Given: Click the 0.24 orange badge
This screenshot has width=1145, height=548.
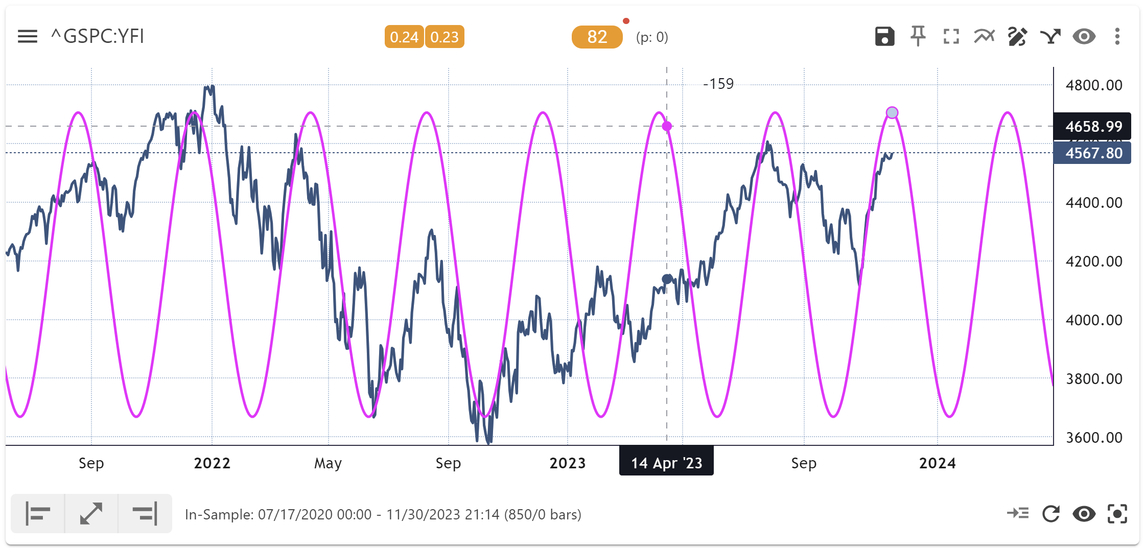Looking at the screenshot, I should coord(404,37).
